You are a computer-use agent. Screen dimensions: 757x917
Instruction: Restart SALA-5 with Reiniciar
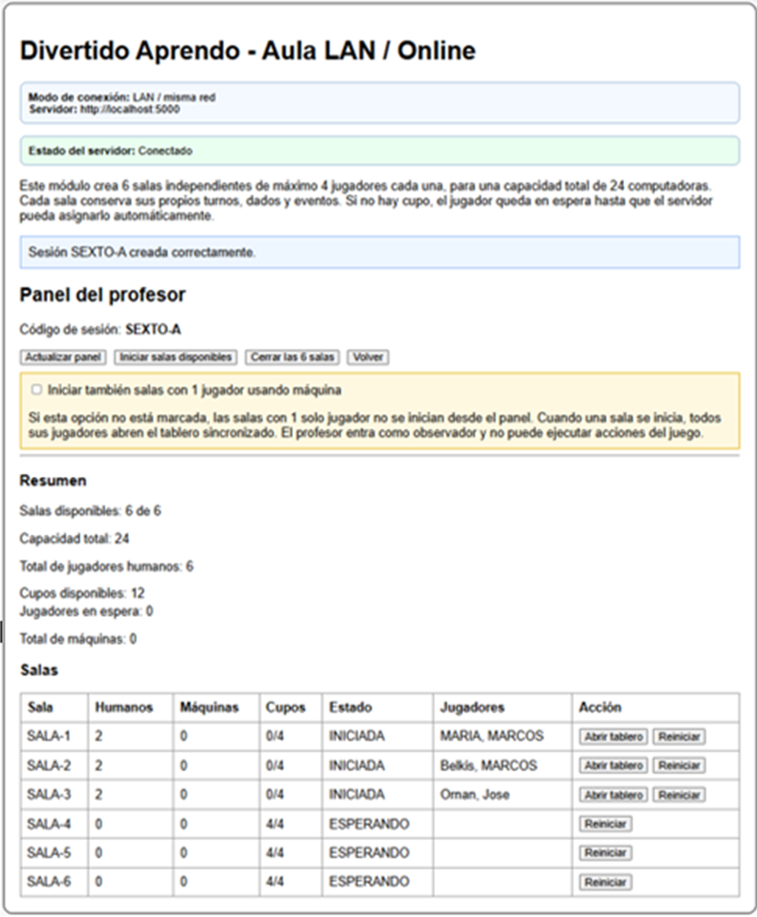click(605, 853)
